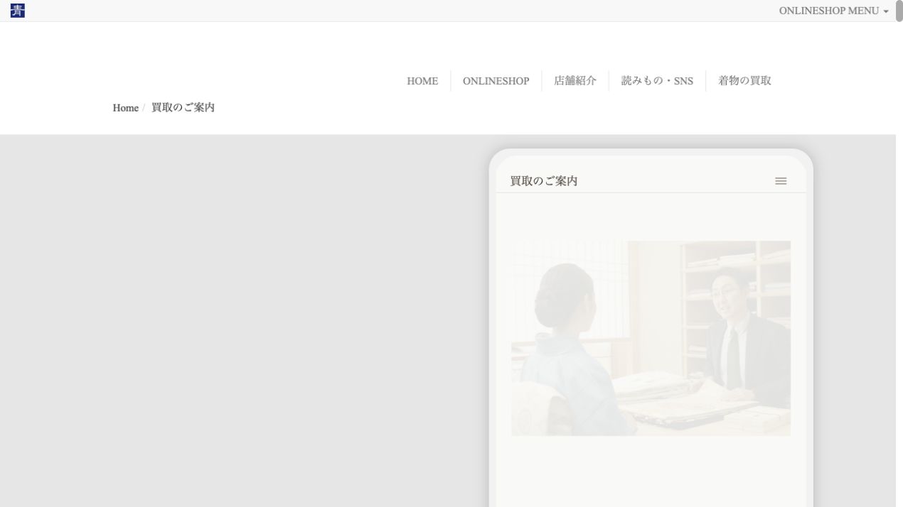This screenshot has height=507, width=903.
Task: Click the 買取のご案内 breadcrumb text
Action: coord(183,108)
